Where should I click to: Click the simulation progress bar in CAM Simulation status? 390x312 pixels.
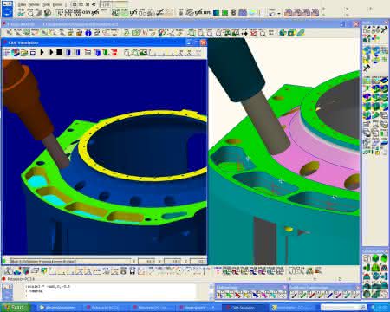tap(70, 261)
